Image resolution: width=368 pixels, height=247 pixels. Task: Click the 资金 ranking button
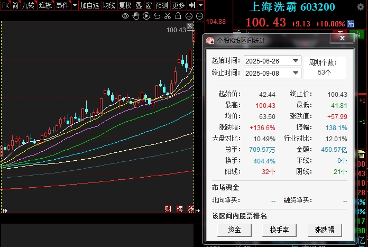234,230
